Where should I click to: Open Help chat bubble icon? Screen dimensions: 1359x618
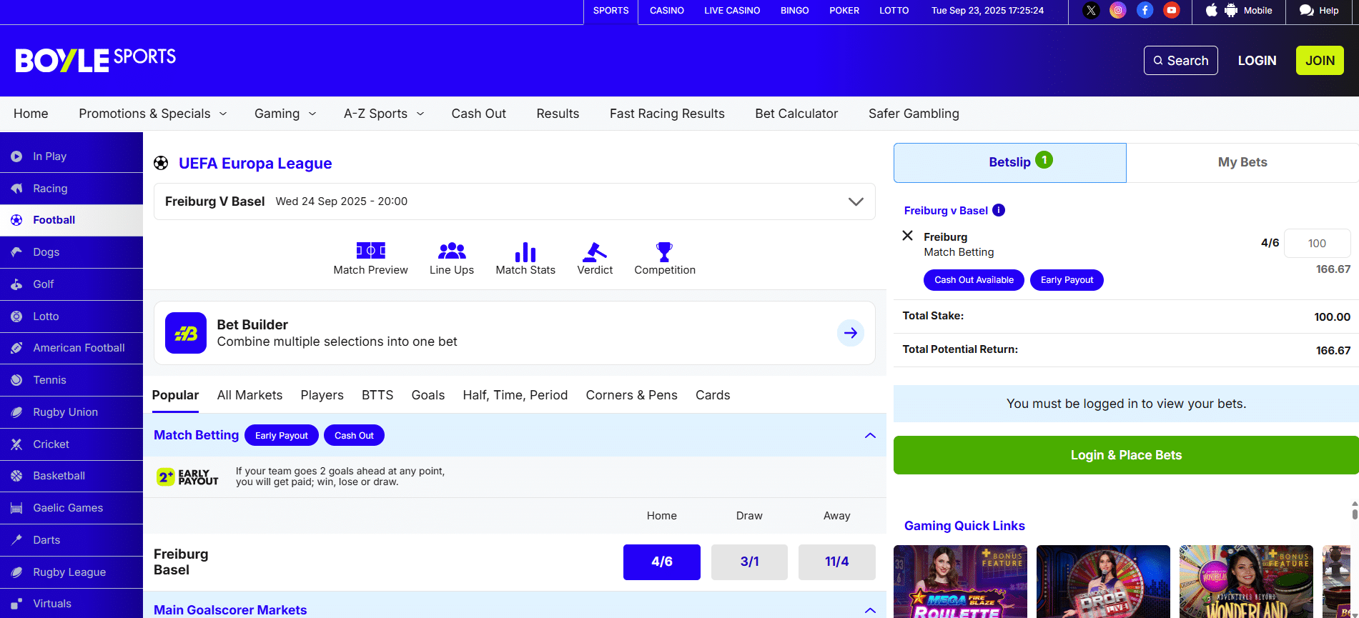point(1306,11)
